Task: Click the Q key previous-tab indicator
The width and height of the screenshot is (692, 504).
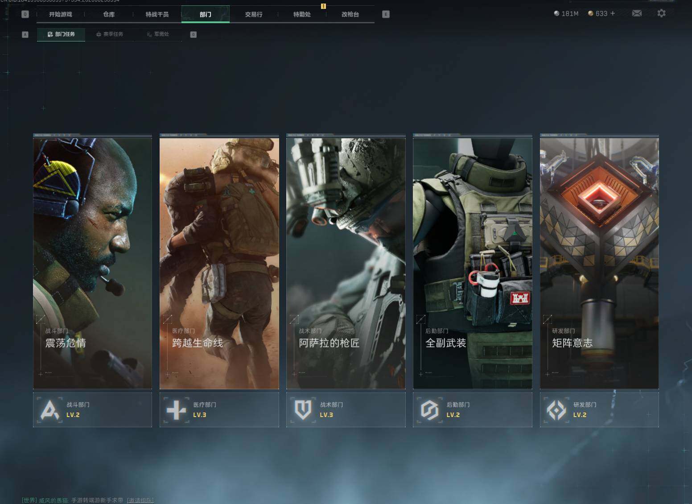Action: 25,14
